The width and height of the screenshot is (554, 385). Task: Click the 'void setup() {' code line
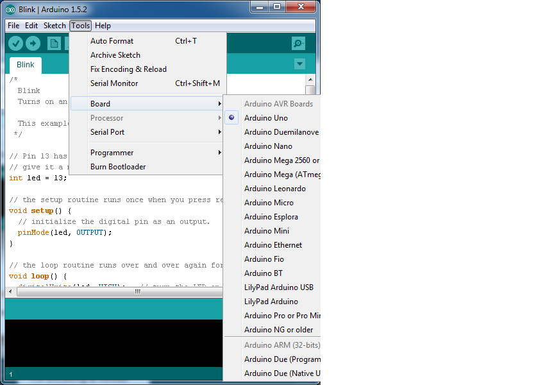(40, 210)
